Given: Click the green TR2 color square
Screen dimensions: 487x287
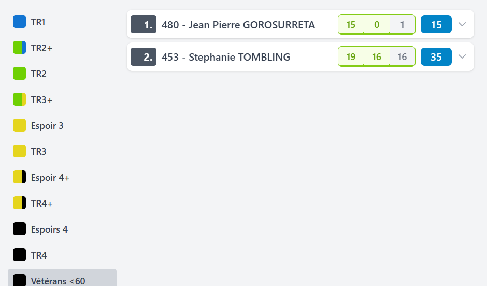Looking at the screenshot, I should [19, 74].
